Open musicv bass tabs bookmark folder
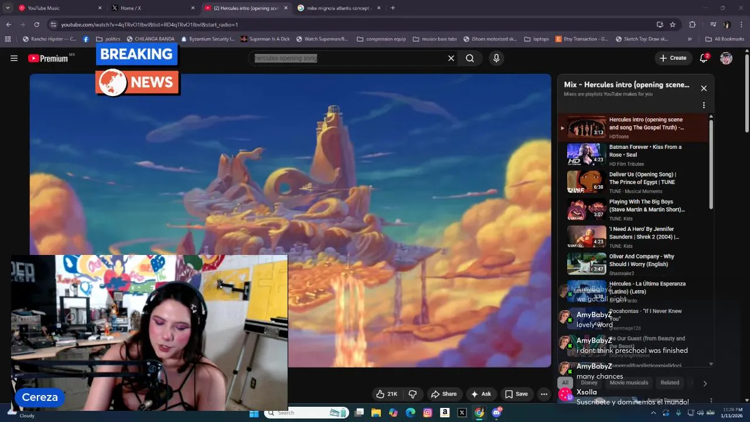750x422 pixels. coord(435,39)
